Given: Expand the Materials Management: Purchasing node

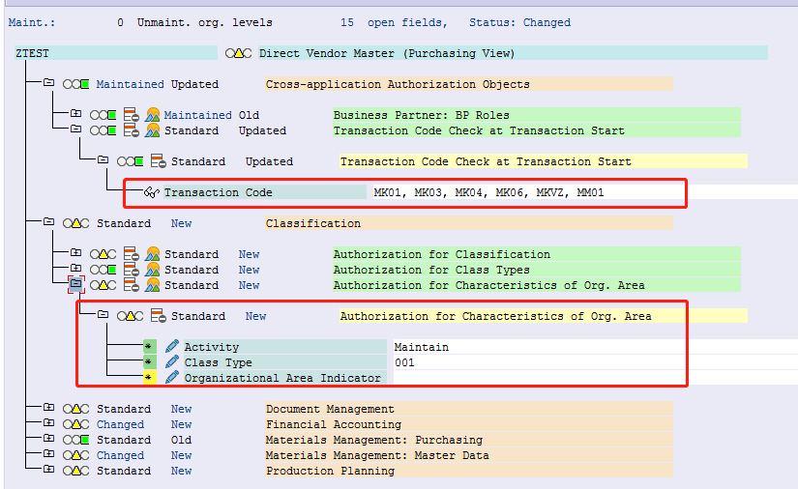Looking at the screenshot, I should coord(49,438).
